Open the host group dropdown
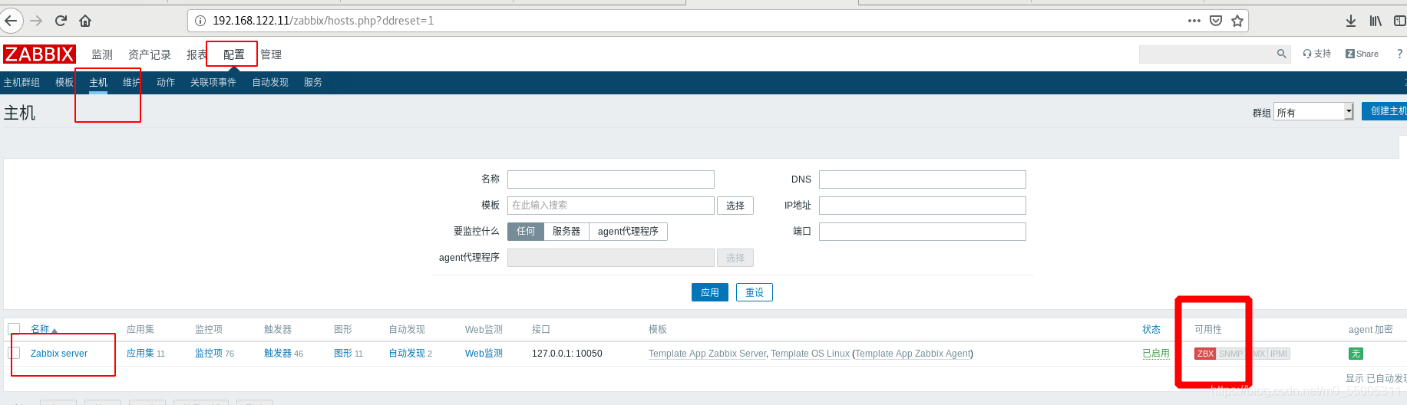 pos(1313,112)
